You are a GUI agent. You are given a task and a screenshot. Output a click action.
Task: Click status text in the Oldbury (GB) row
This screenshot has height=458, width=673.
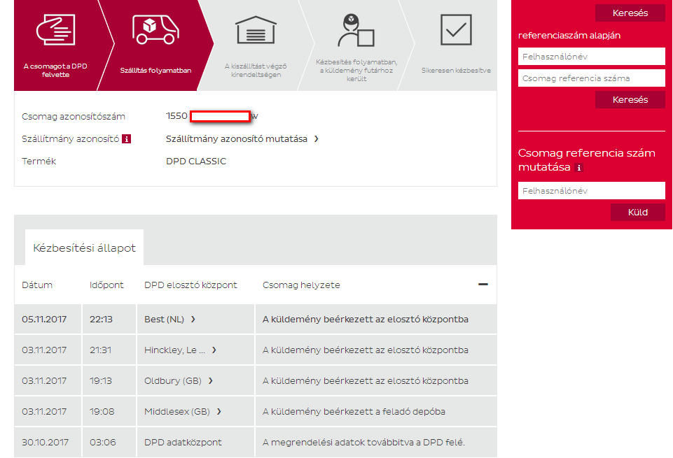(x=366, y=381)
